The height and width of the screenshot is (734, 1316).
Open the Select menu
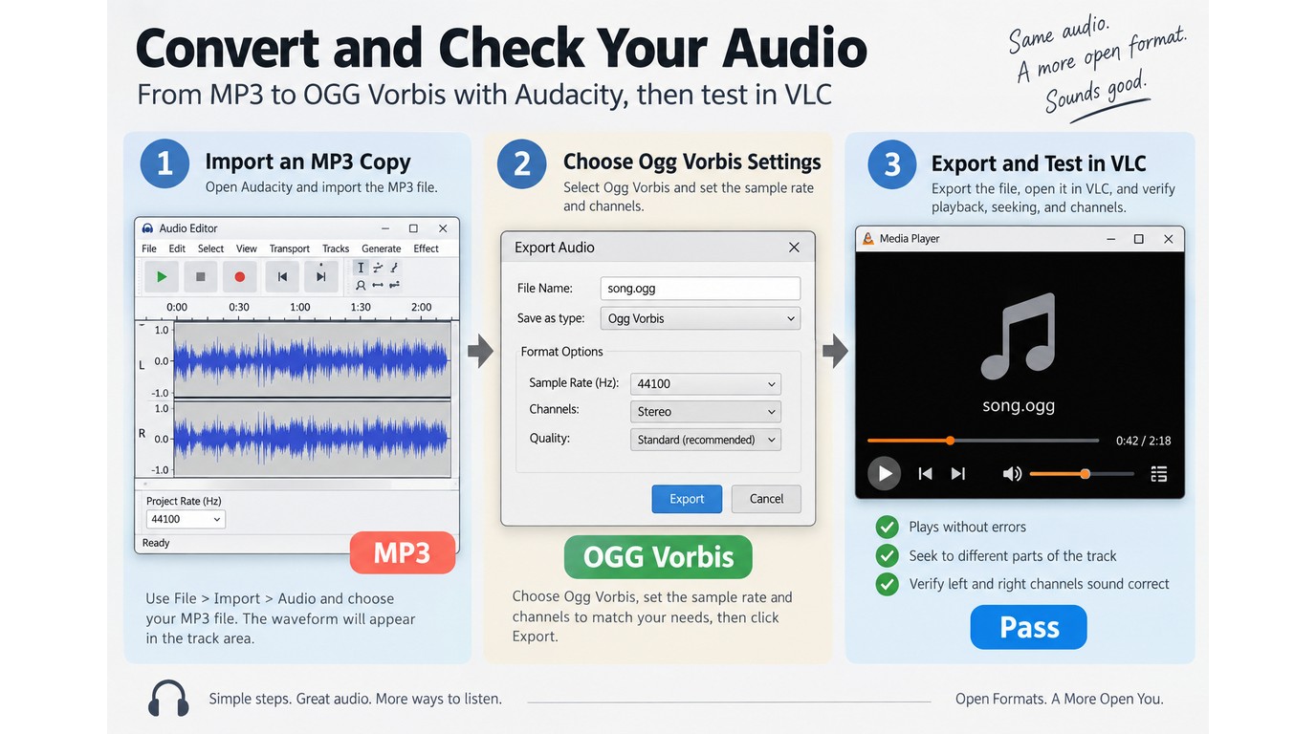(x=210, y=248)
